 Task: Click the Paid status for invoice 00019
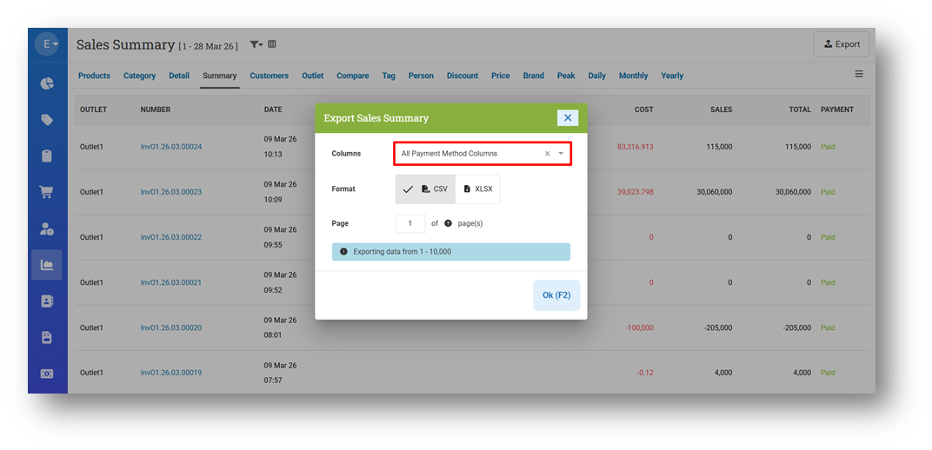pos(828,373)
